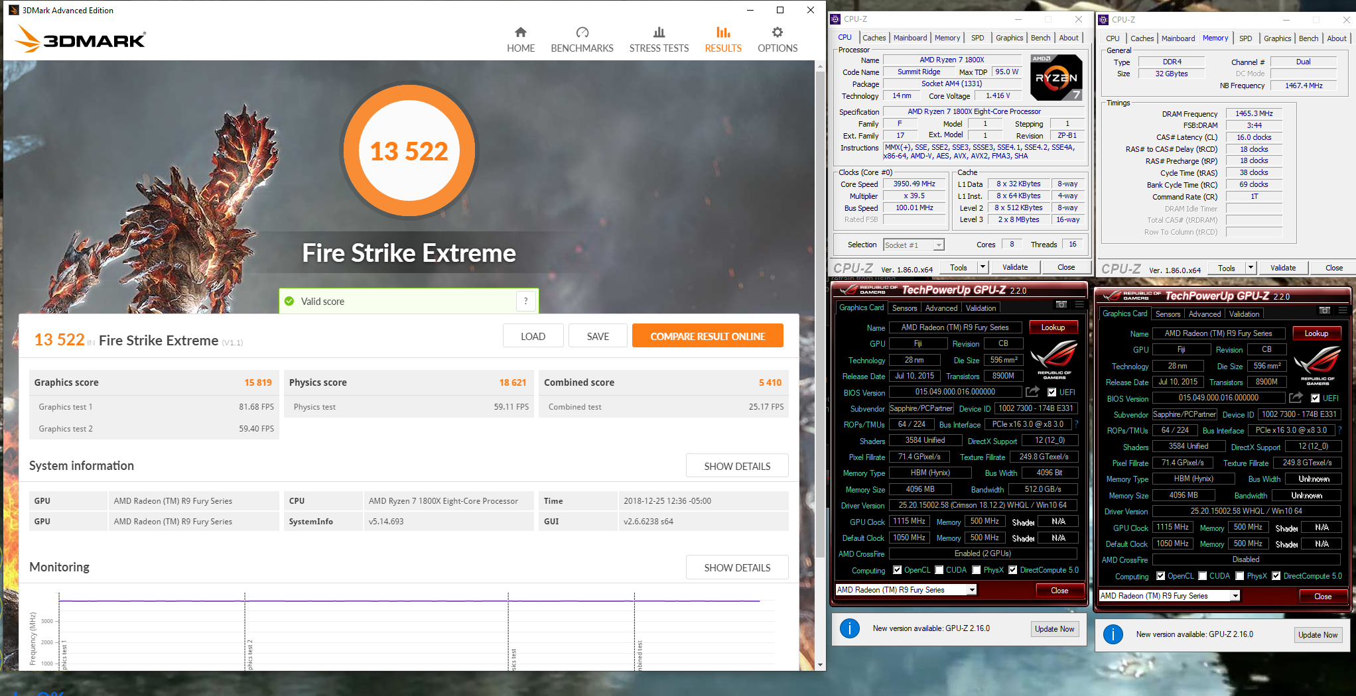1356x696 pixels.
Task: Open the Validation tab in the CrossFire-enabled GPU-Z window
Action: 981,308
